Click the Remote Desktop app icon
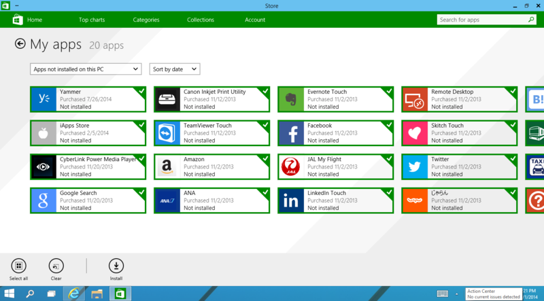This screenshot has width=544, height=301. 415,99
